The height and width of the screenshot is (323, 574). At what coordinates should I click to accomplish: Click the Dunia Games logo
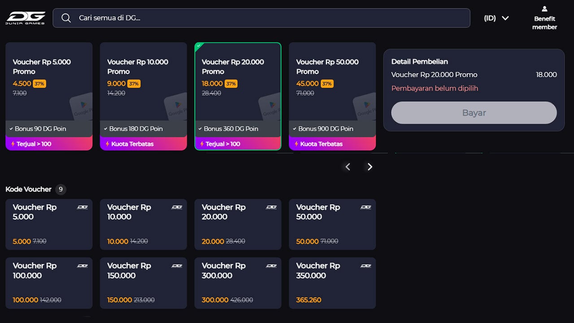[26, 18]
